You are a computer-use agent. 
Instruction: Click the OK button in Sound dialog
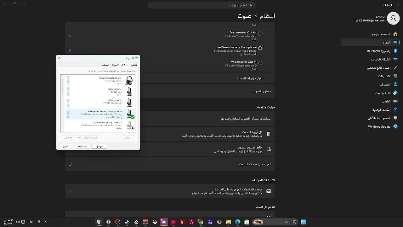coord(99,146)
